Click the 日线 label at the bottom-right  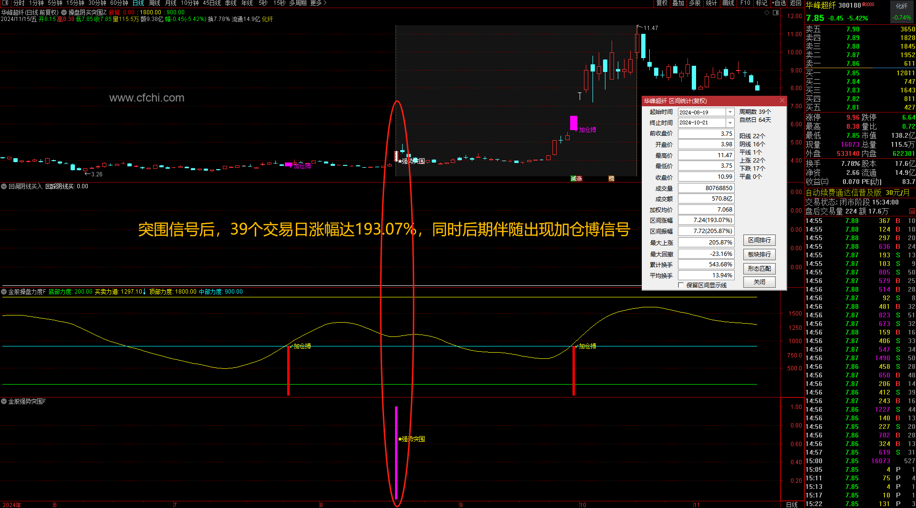coord(792,505)
